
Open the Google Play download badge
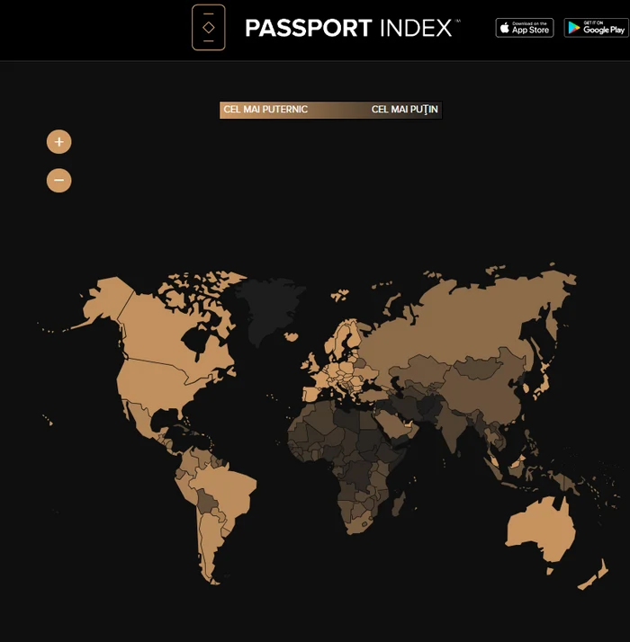[x=596, y=28]
